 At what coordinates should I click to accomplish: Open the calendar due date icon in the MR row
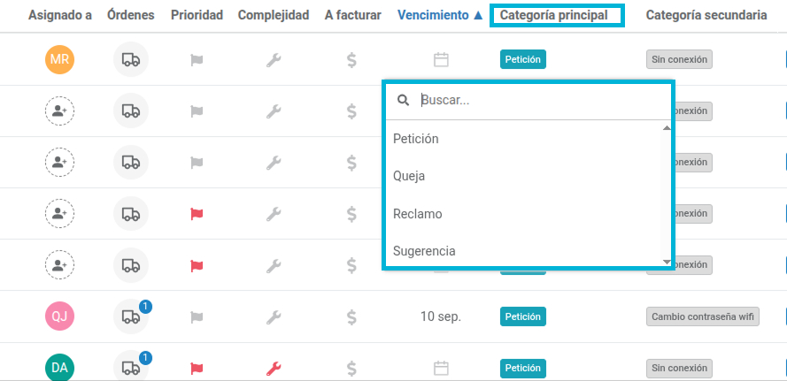441,60
